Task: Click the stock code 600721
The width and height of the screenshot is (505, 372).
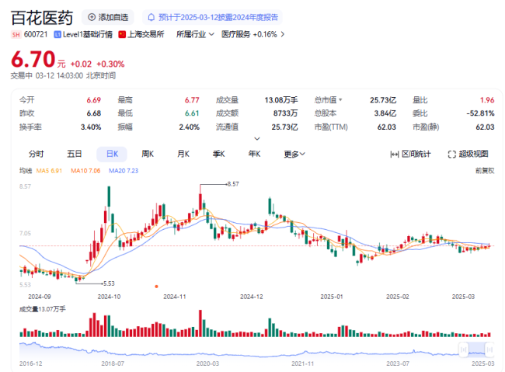Action: pyautogui.click(x=36, y=34)
